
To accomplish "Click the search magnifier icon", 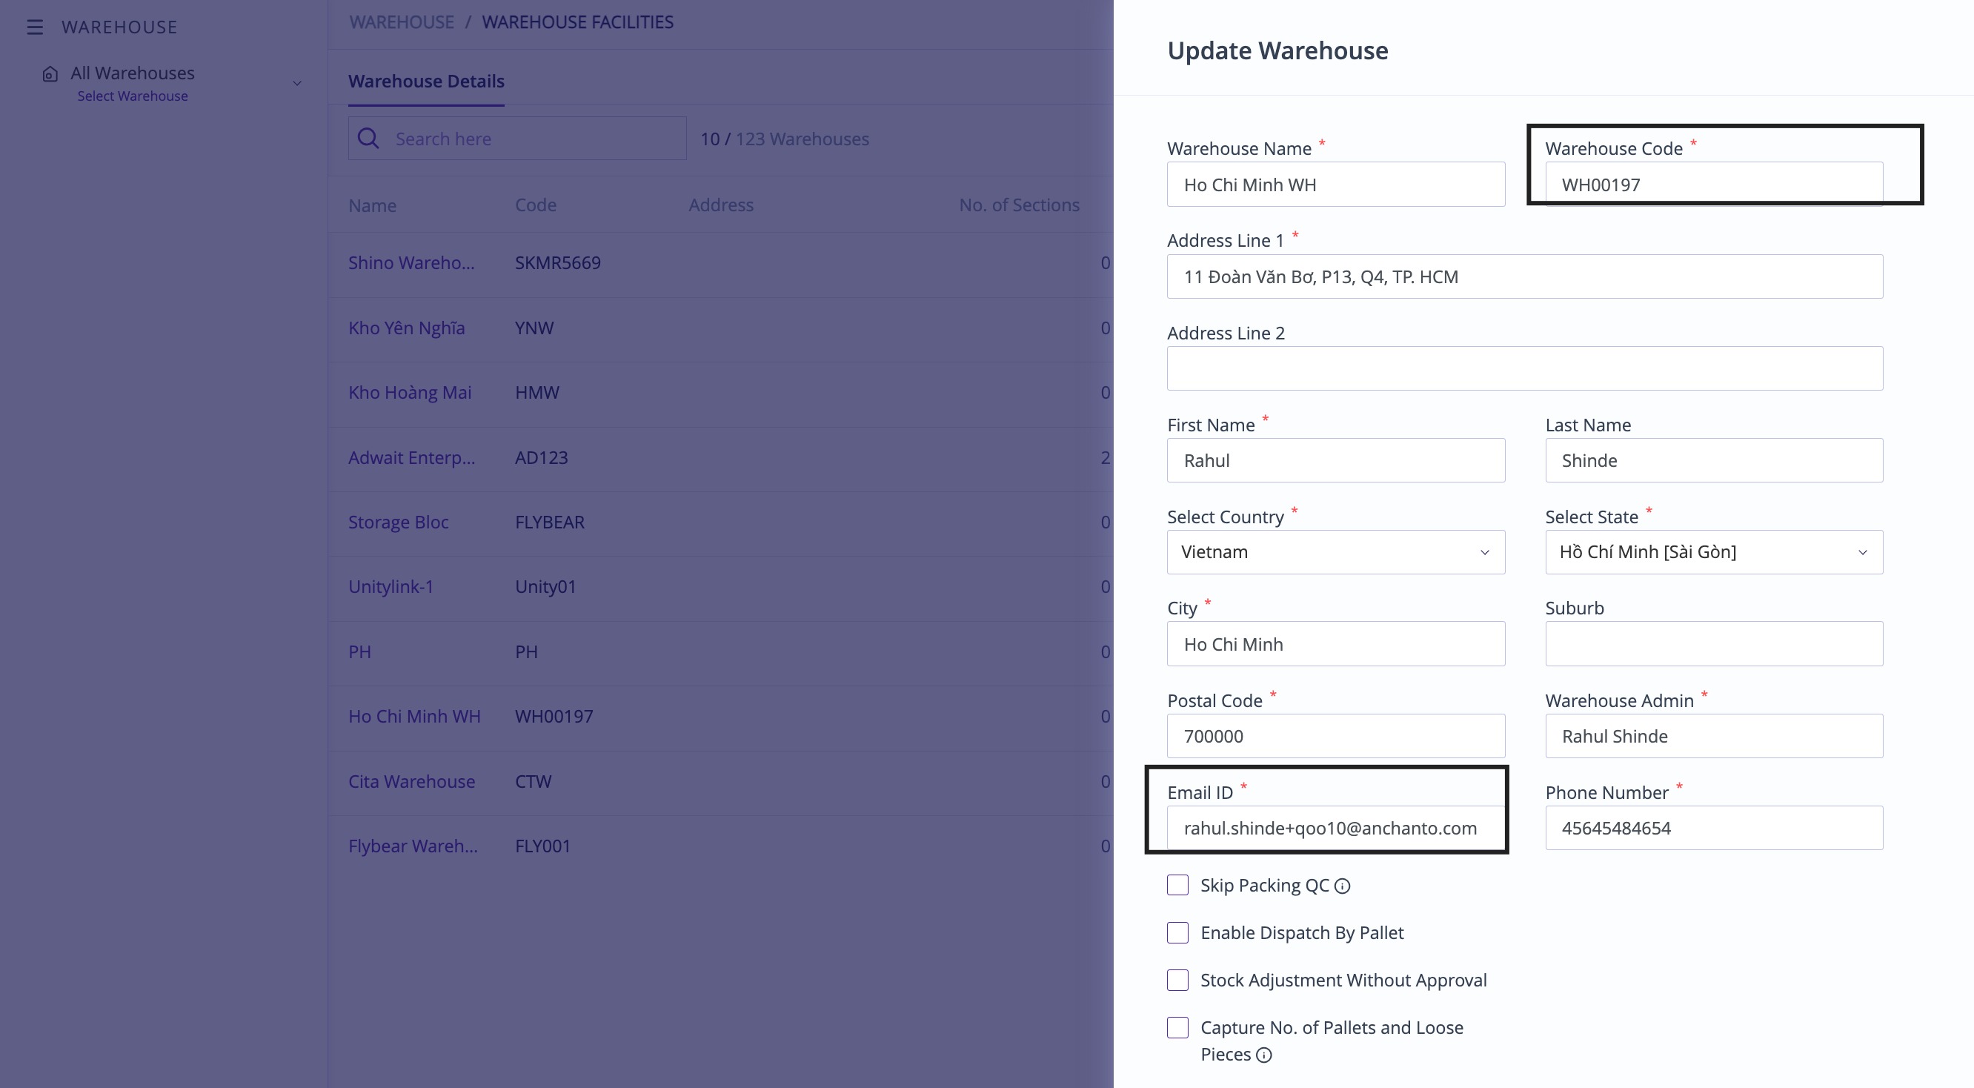I will click(368, 139).
